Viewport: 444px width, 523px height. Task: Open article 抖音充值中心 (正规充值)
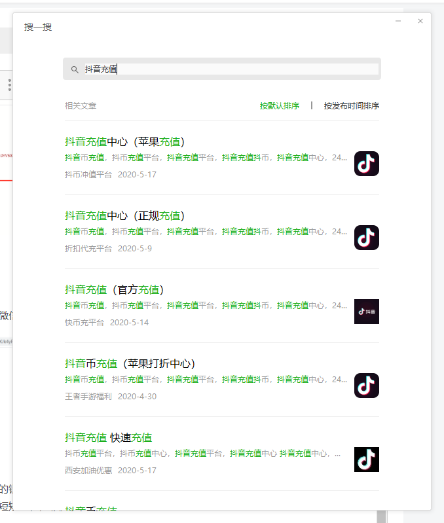tap(125, 216)
